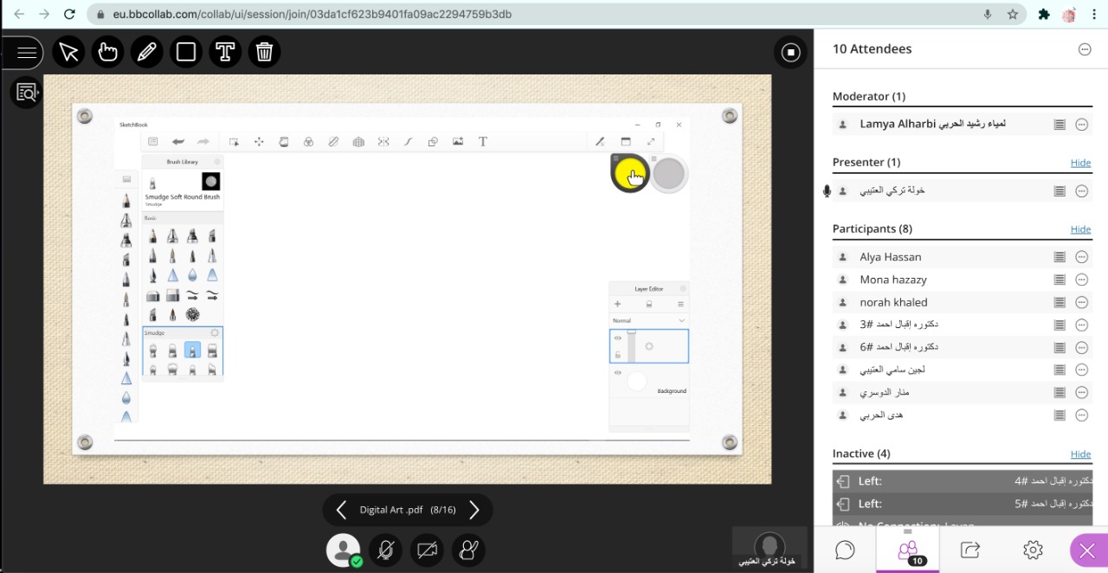Hide the Participants list
The height and width of the screenshot is (573, 1108).
click(1080, 229)
